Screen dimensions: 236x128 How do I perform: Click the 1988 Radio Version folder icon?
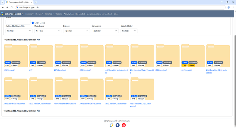pos(66,89)
